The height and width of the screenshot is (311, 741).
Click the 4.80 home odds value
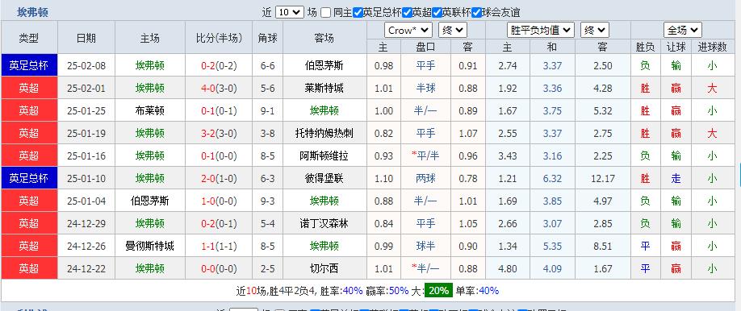pos(508,269)
